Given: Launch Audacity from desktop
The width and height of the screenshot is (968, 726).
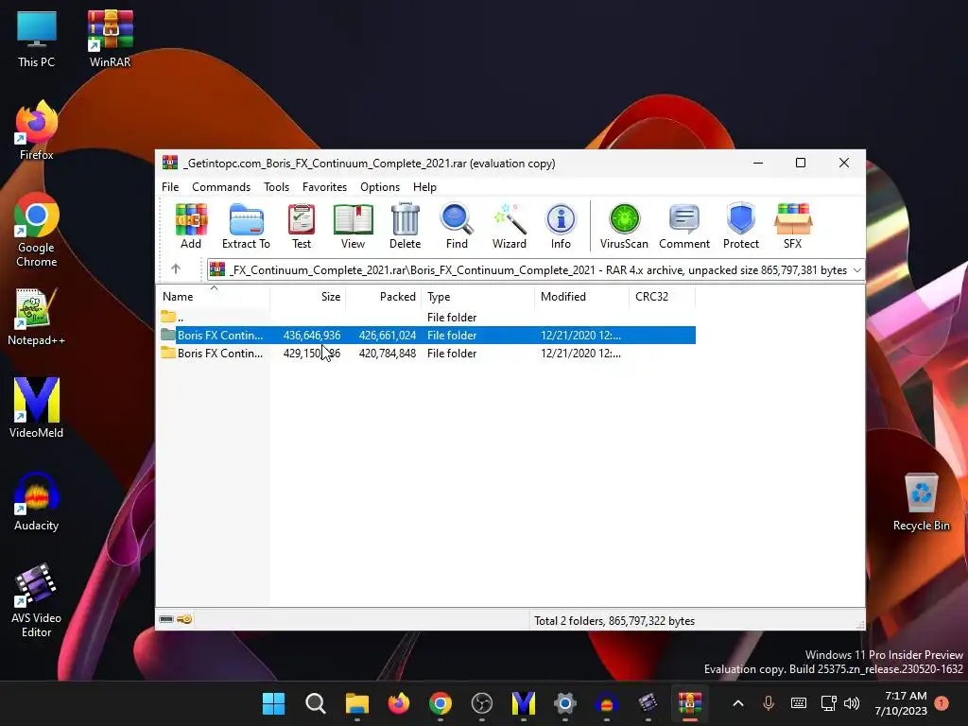Looking at the screenshot, I should coord(37,502).
